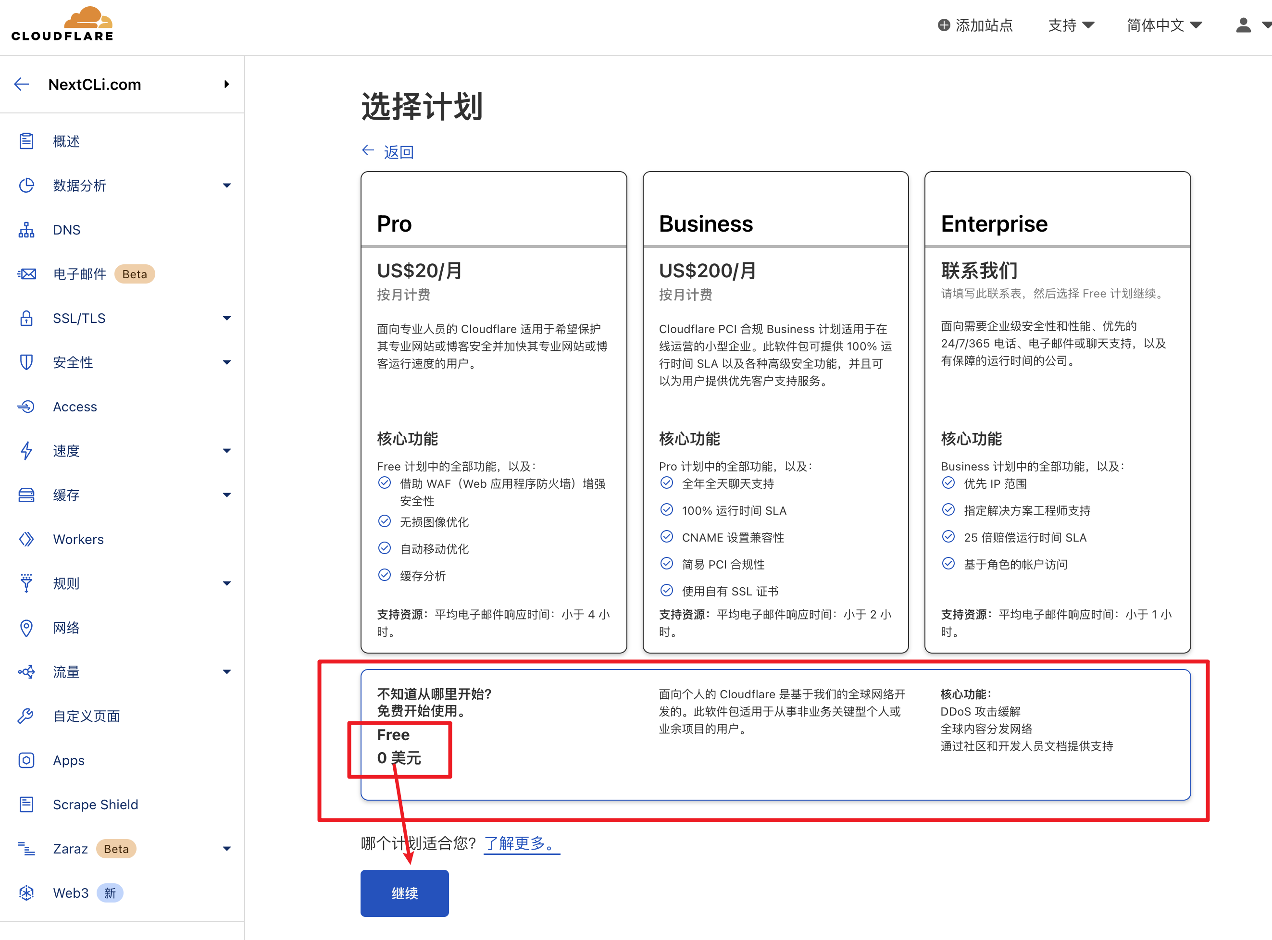Image resolution: width=1272 pixels, height=940 pixels.
Task: Click the DNS network icon
Action: click(x=26, y=230)
